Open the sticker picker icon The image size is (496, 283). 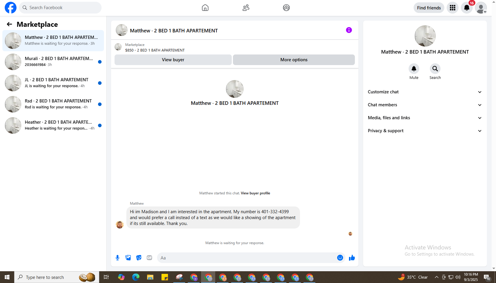(139, 258)
